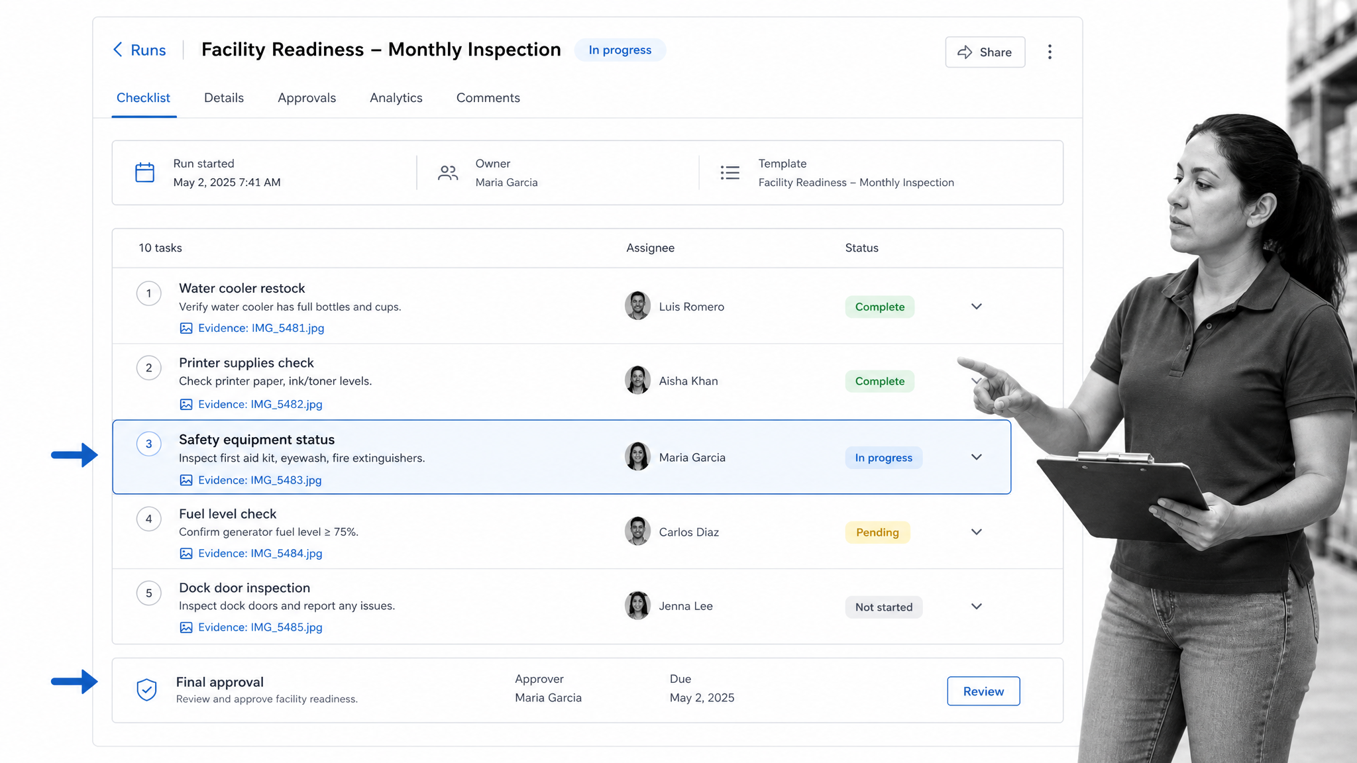Expand the Safety equipment status task
The width and height of the screenshot is (1357, 763).
(x=977, y=458)
